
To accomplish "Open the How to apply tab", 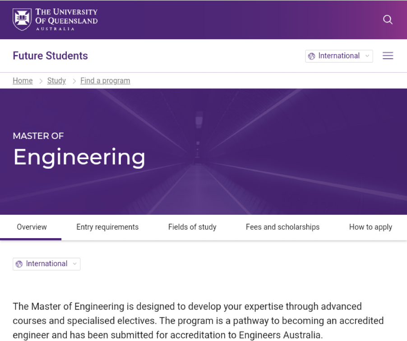I will (370, 227).
